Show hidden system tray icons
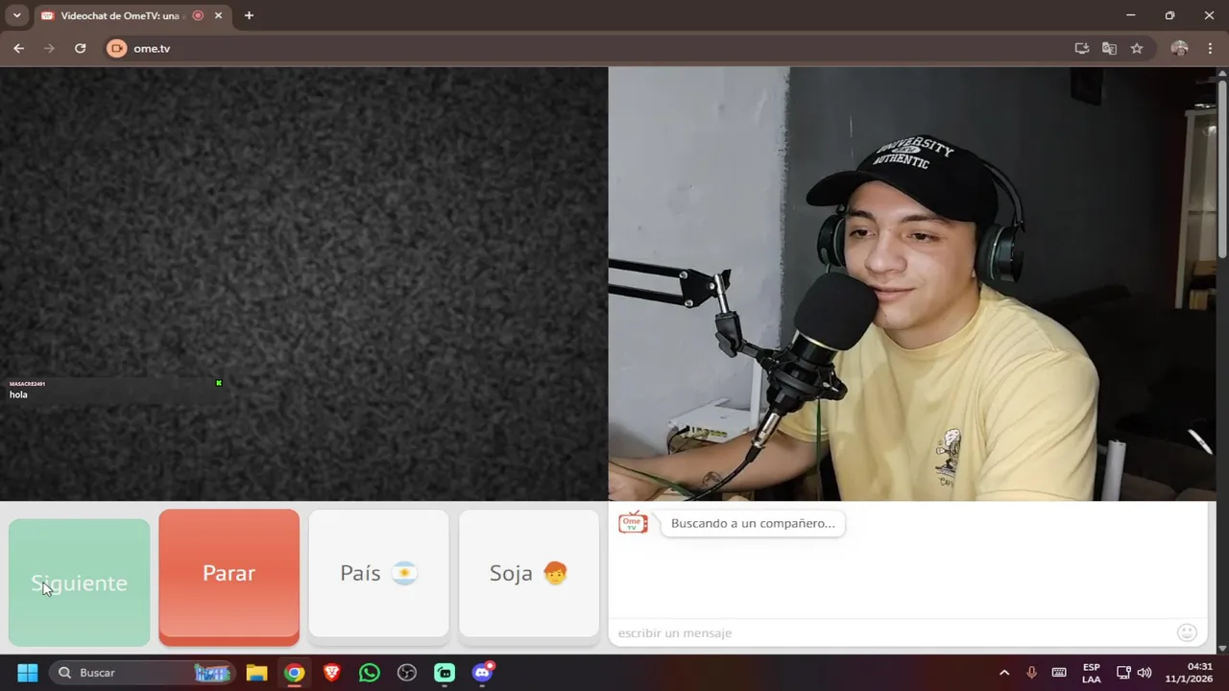1229x691 pixels. [x=1004, y=673]
